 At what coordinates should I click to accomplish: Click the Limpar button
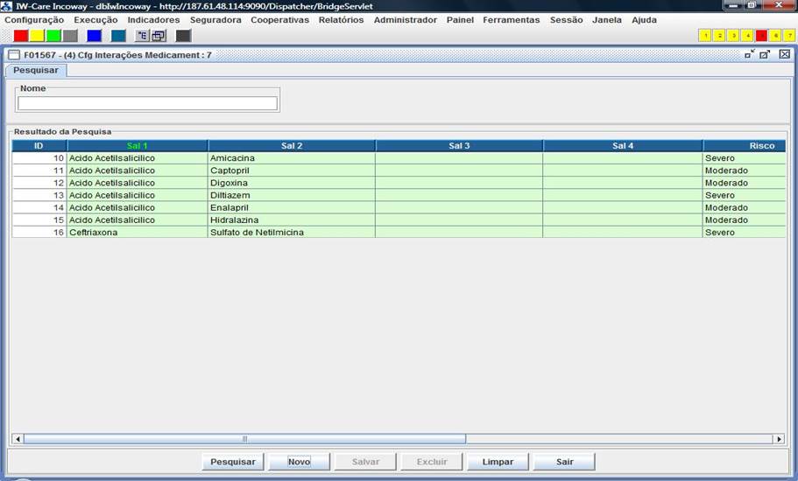(498, 462)
